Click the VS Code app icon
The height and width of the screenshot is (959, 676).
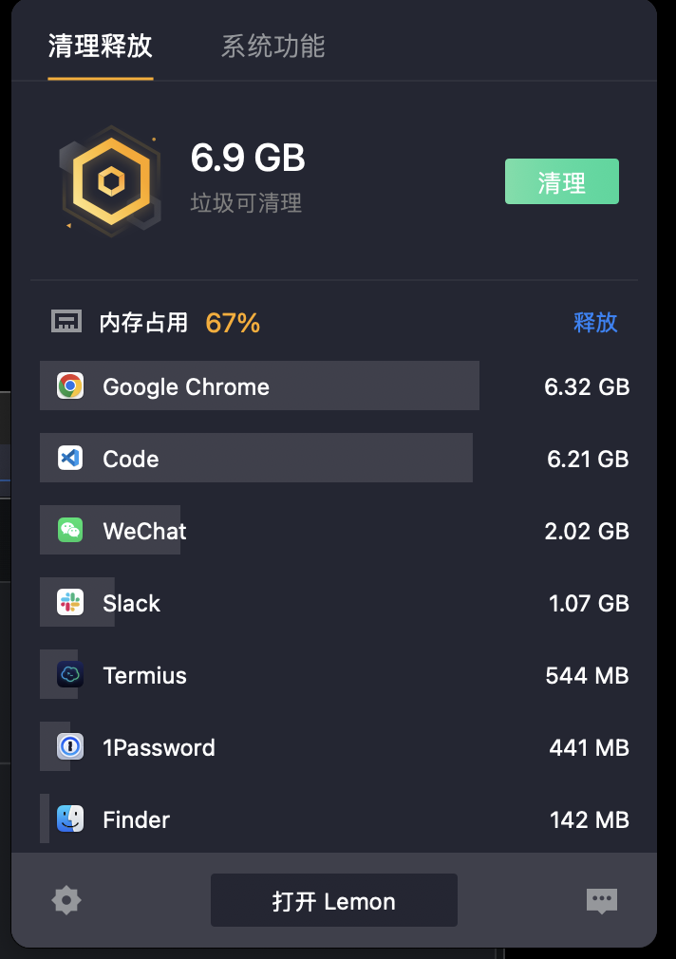click(x=70, y=458)
